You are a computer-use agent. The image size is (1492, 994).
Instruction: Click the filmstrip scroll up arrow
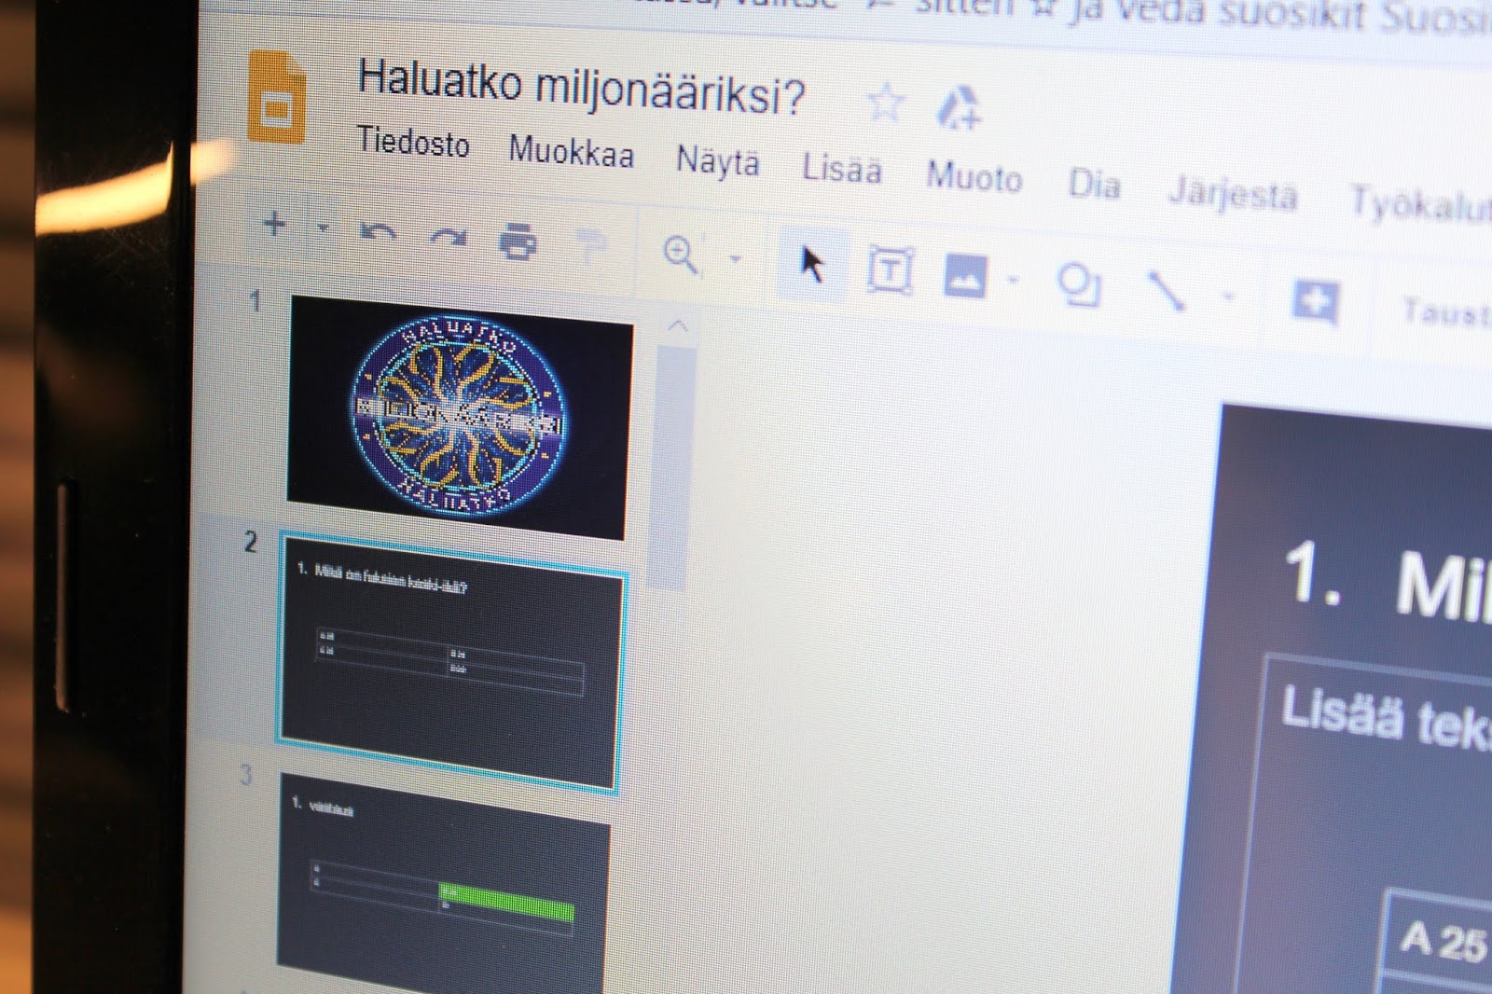coord(678,326)
